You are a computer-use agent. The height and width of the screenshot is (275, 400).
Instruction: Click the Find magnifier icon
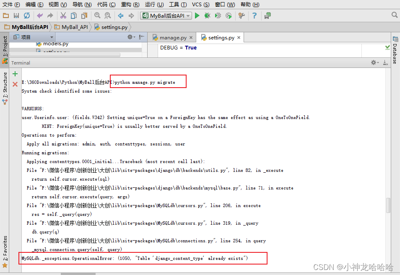97,16
